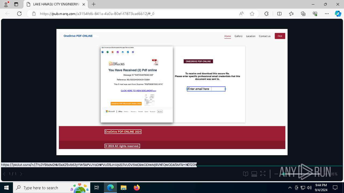Viewport: 344px width, 193px height.
Task: Click the Type here to search box
Action: (x=51, y=188)
